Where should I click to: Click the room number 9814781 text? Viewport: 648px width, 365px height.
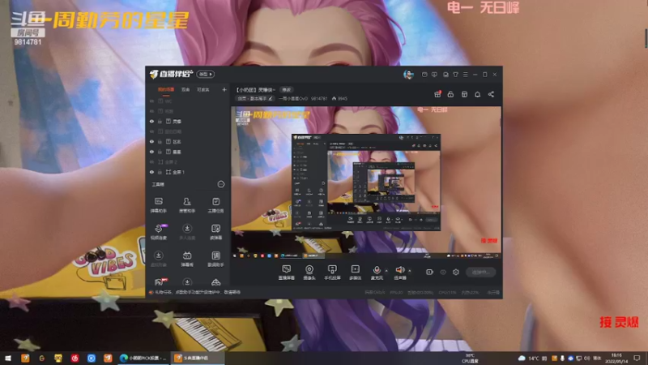(319, 98)
